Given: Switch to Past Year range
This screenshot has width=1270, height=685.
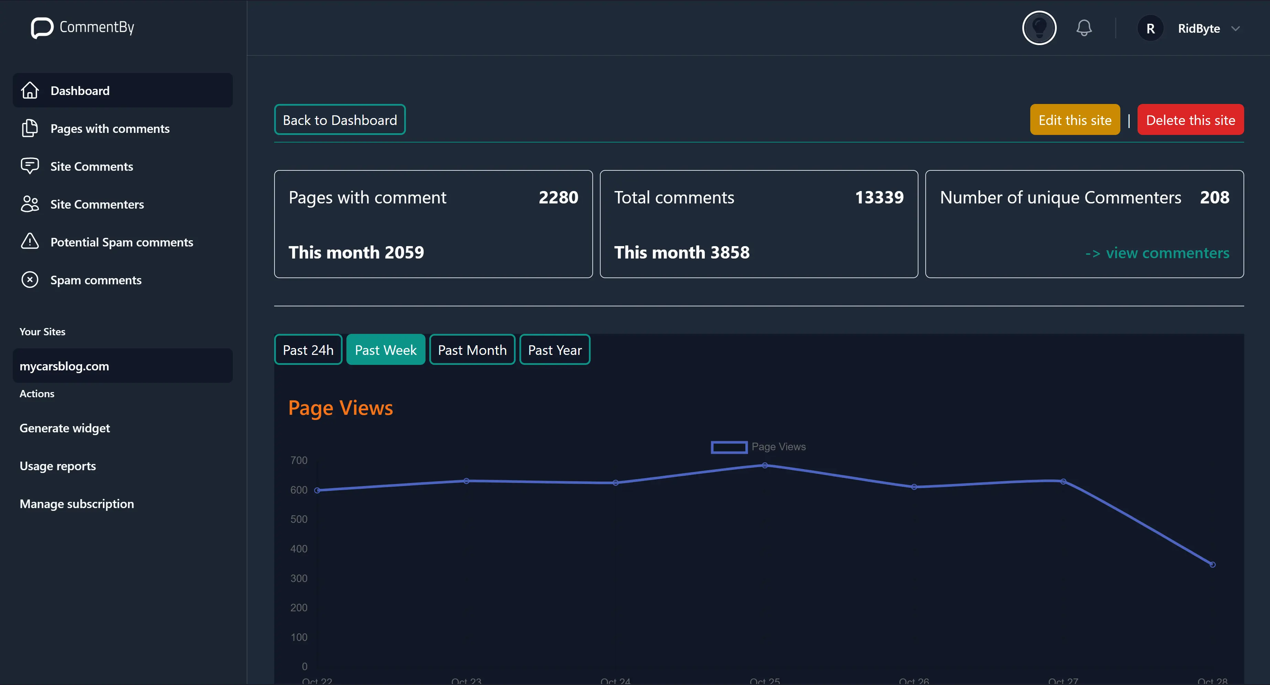Looking at the screenshot, I should [x=554, y=349].
